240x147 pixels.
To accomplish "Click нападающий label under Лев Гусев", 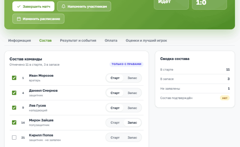I will pos(38,110).
